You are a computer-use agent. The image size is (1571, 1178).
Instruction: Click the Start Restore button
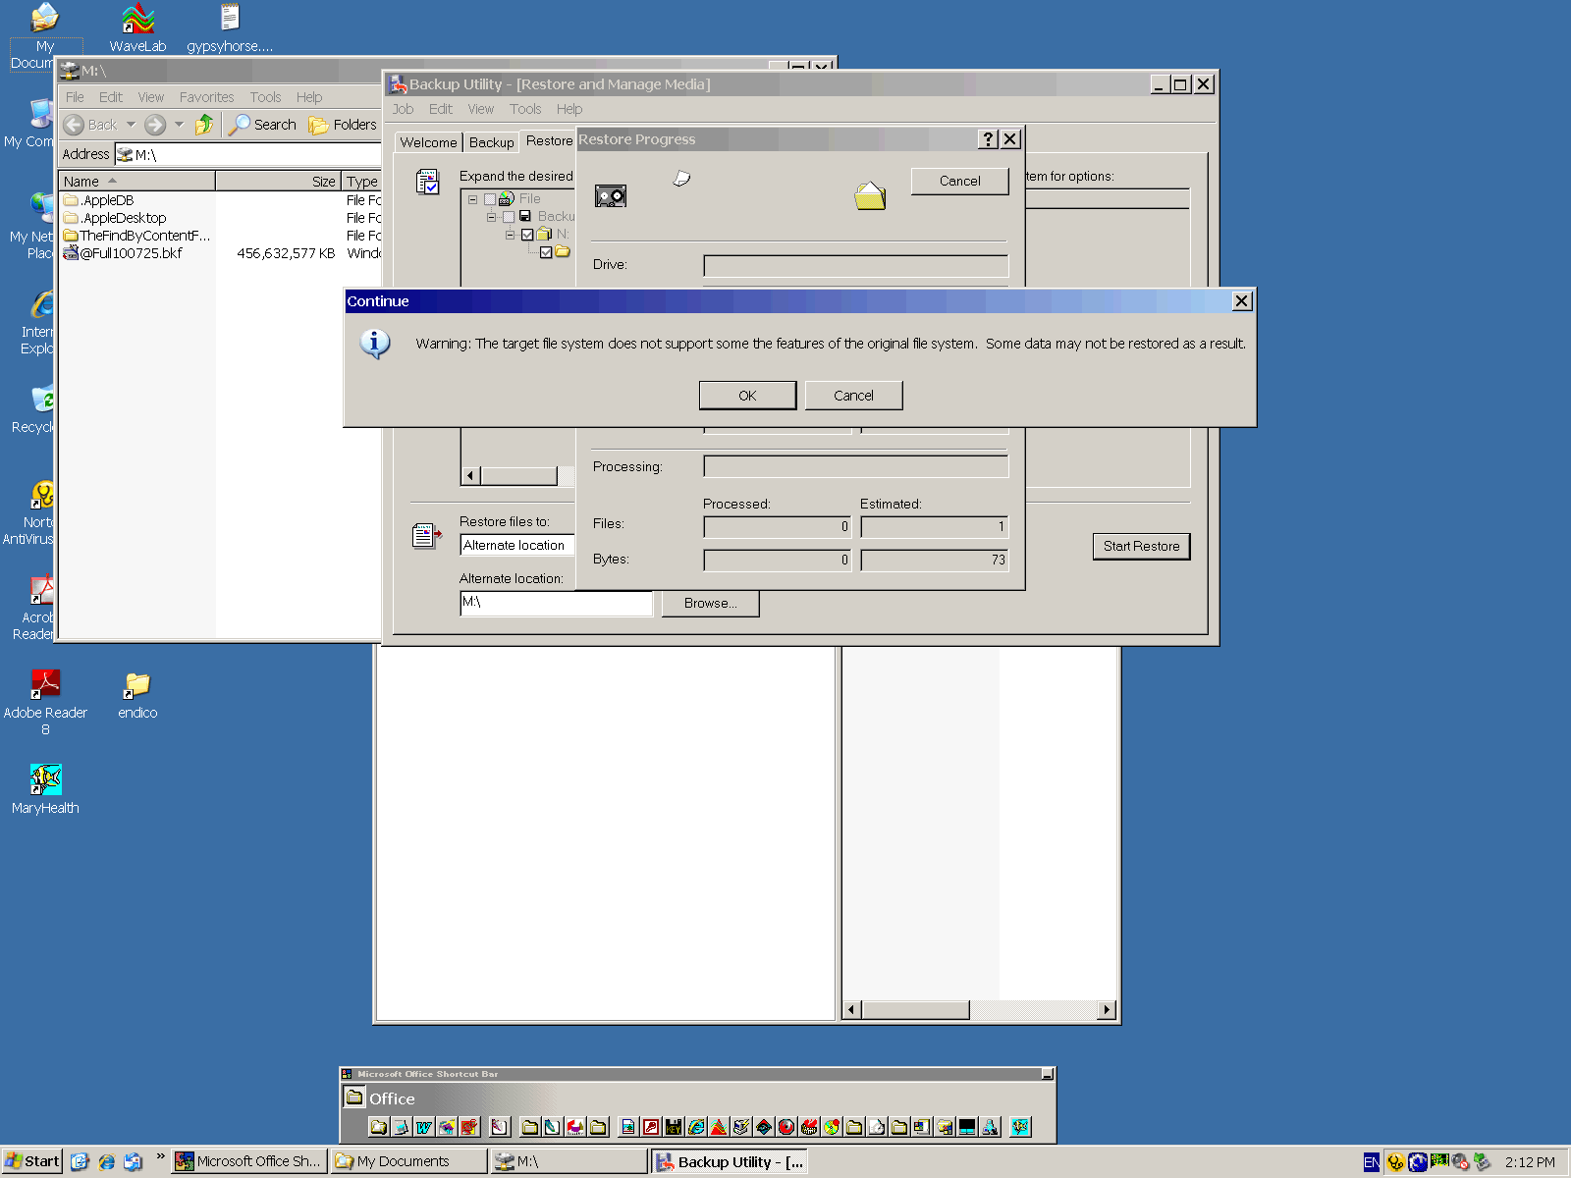click(1141, 547)
